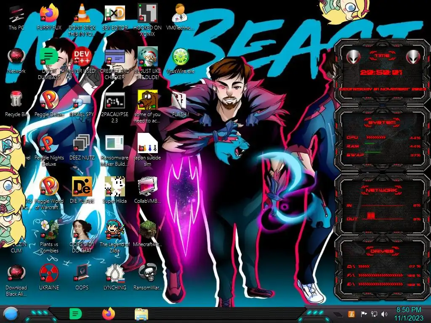Open the volume speaker tray icon
This screenshot has height=323, width=431.
384,314
